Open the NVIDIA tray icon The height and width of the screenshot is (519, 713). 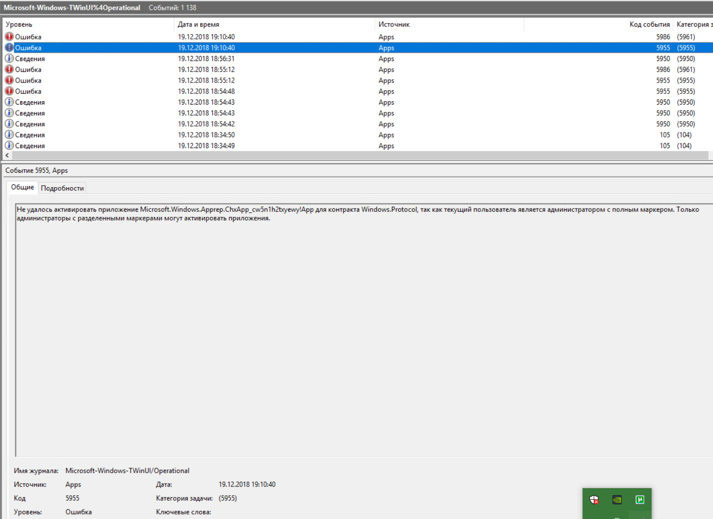617,500
